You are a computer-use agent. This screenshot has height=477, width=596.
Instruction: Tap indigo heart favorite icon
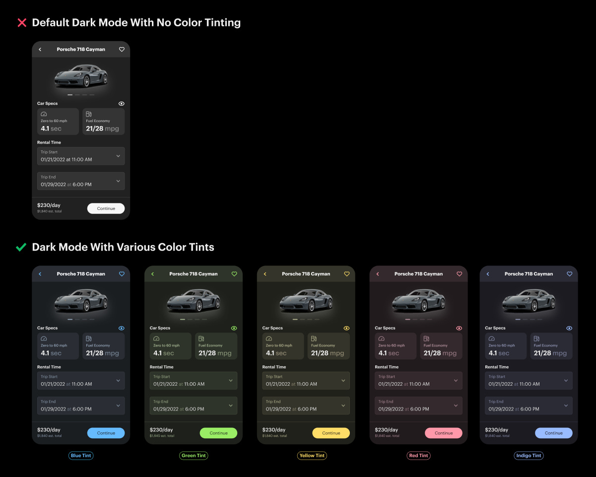tap(569, 274)
